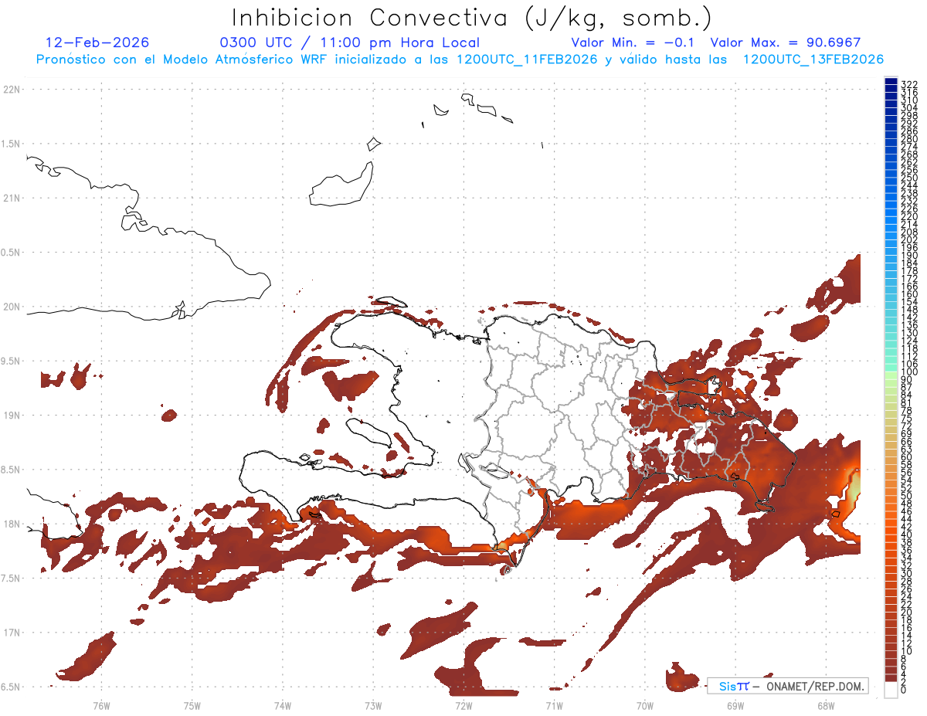
Task: Click the 'Valor Min. = -0.1' text
Action: (633, 42)
